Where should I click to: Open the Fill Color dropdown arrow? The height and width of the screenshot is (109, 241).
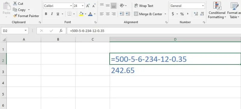(x=86, y=14)
